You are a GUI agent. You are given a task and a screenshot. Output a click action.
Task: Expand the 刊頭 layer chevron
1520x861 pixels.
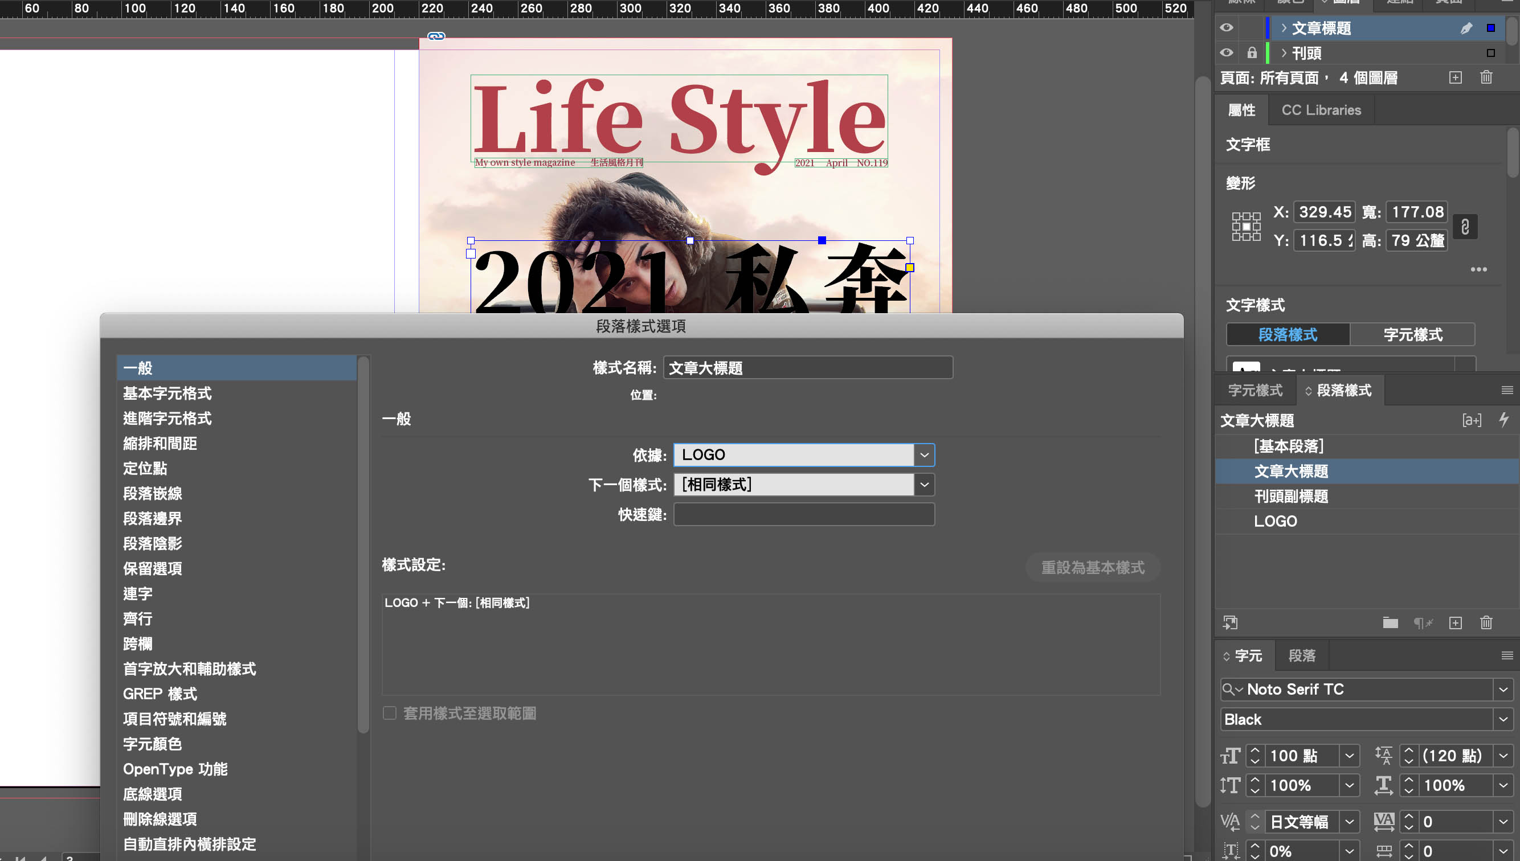(x=1284, y=53)
